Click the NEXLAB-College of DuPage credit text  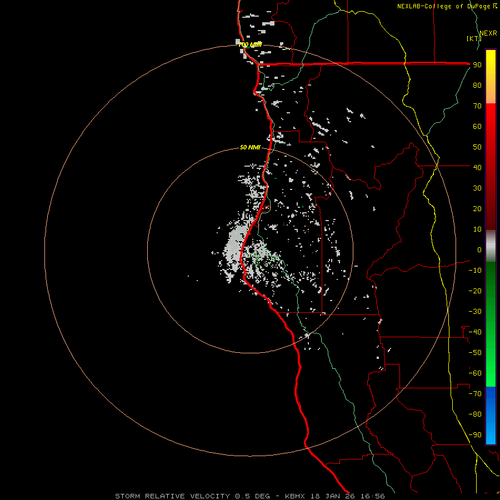point(444,6)
